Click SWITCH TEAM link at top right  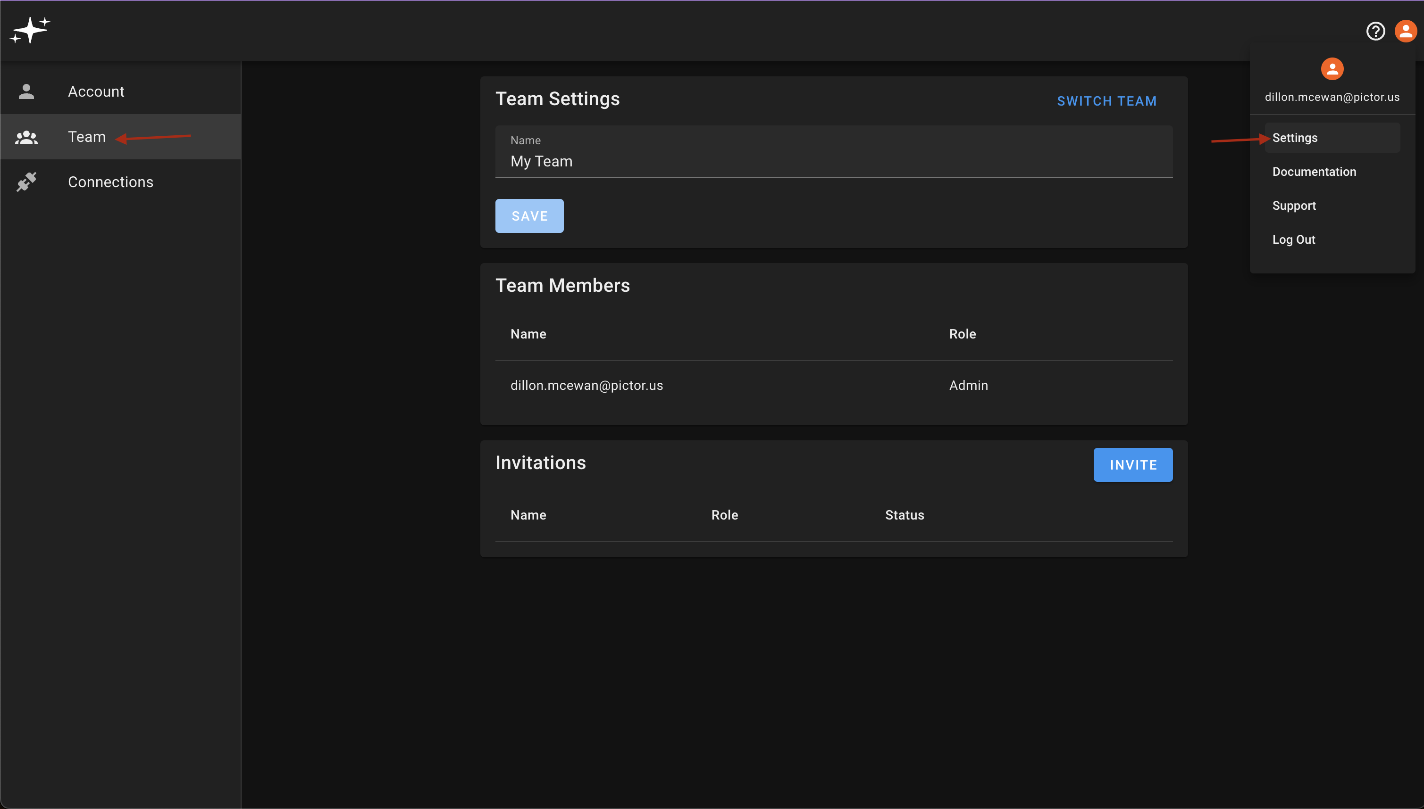tap(1107, 100)
